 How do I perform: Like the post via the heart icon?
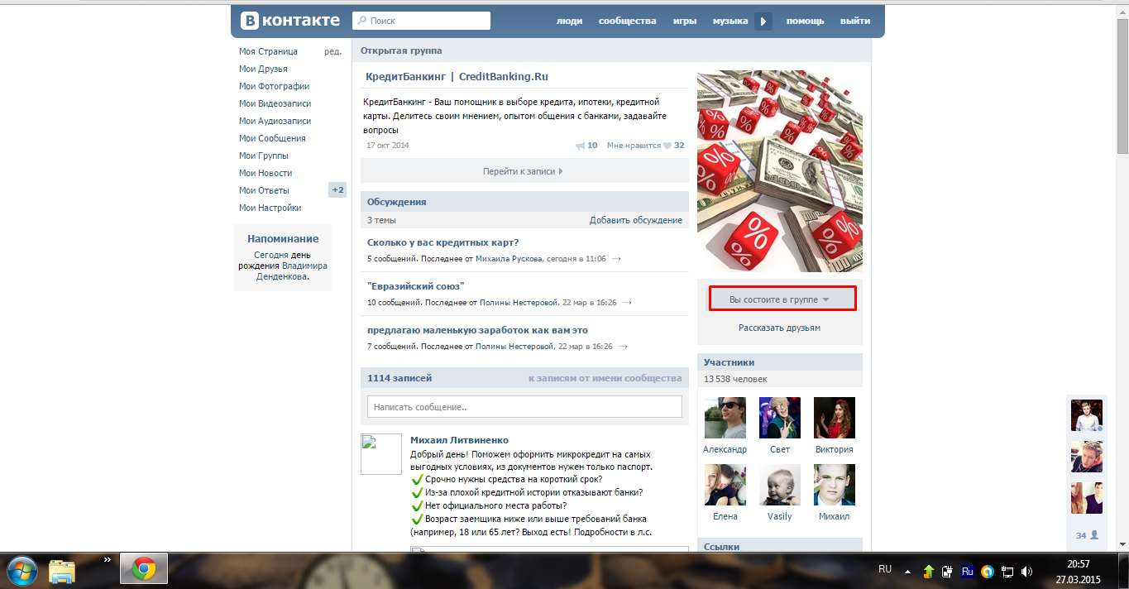[667, 146]
